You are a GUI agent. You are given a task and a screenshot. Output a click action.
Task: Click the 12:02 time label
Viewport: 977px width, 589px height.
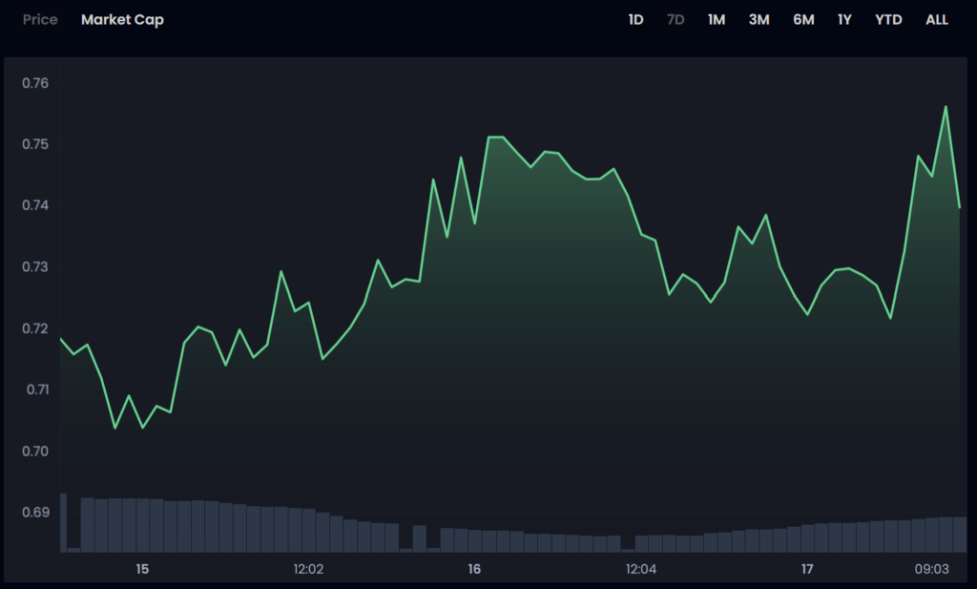pyautogui.click(x=308, y=570)
